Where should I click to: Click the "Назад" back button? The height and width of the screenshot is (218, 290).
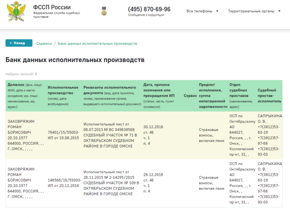19,43
